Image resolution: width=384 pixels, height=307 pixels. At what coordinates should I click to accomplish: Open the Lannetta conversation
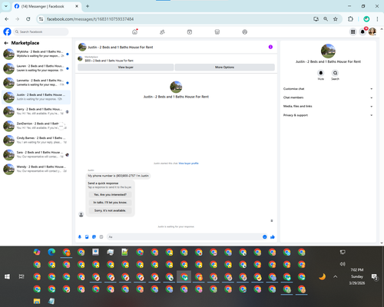point(36,83)
